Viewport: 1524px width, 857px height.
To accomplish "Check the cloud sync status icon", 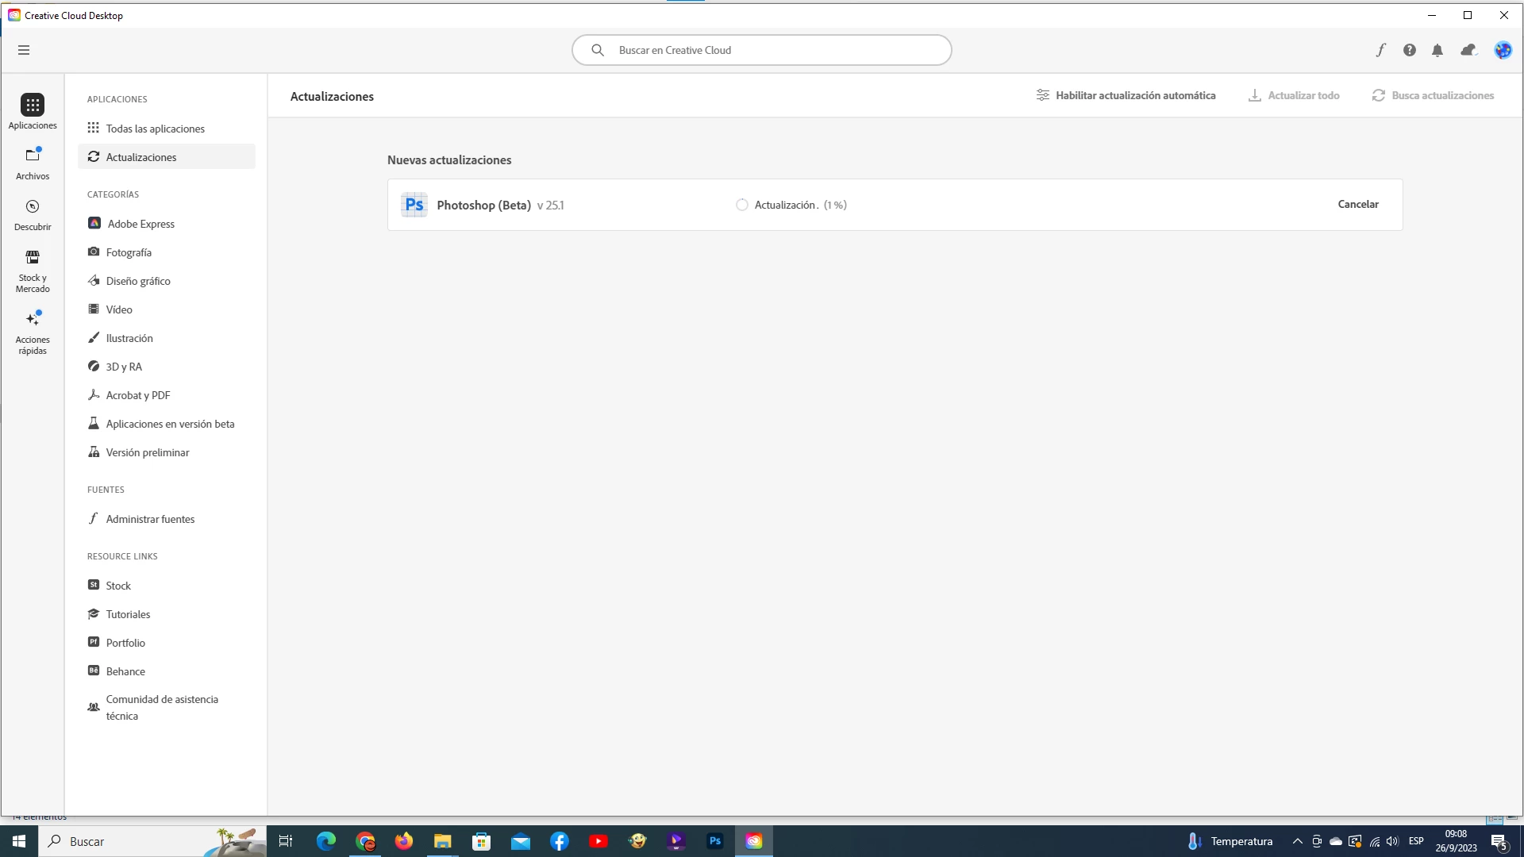I will 1468,50.
